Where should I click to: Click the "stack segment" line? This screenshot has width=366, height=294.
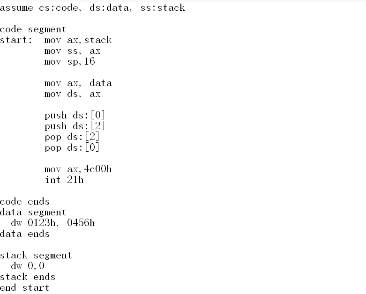pyautogui.click(x=36, y=256)
